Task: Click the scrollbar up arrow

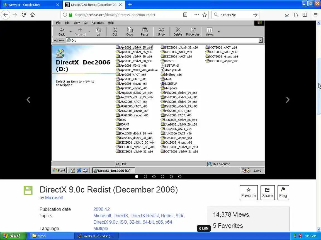Action: (318, 23)
